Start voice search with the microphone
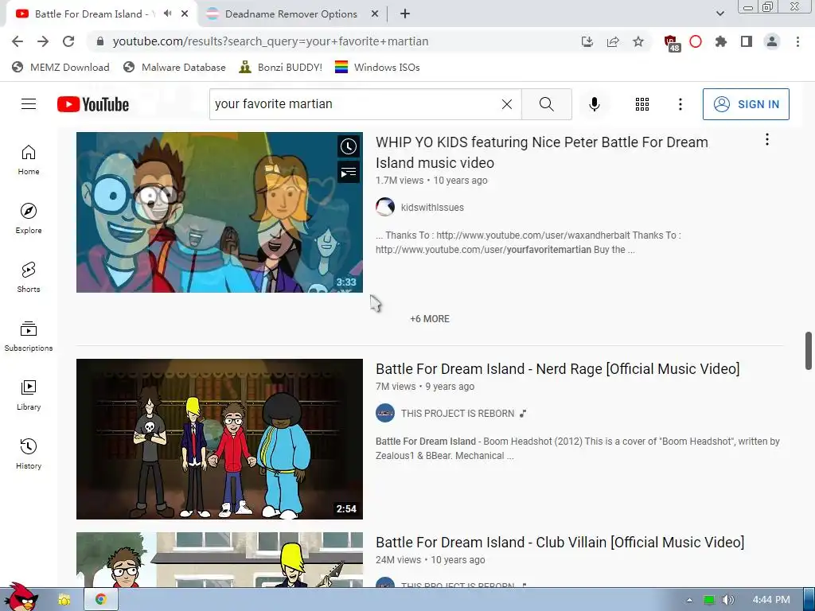The height and width of the screenshot is (611, 815). coord(594,104)
